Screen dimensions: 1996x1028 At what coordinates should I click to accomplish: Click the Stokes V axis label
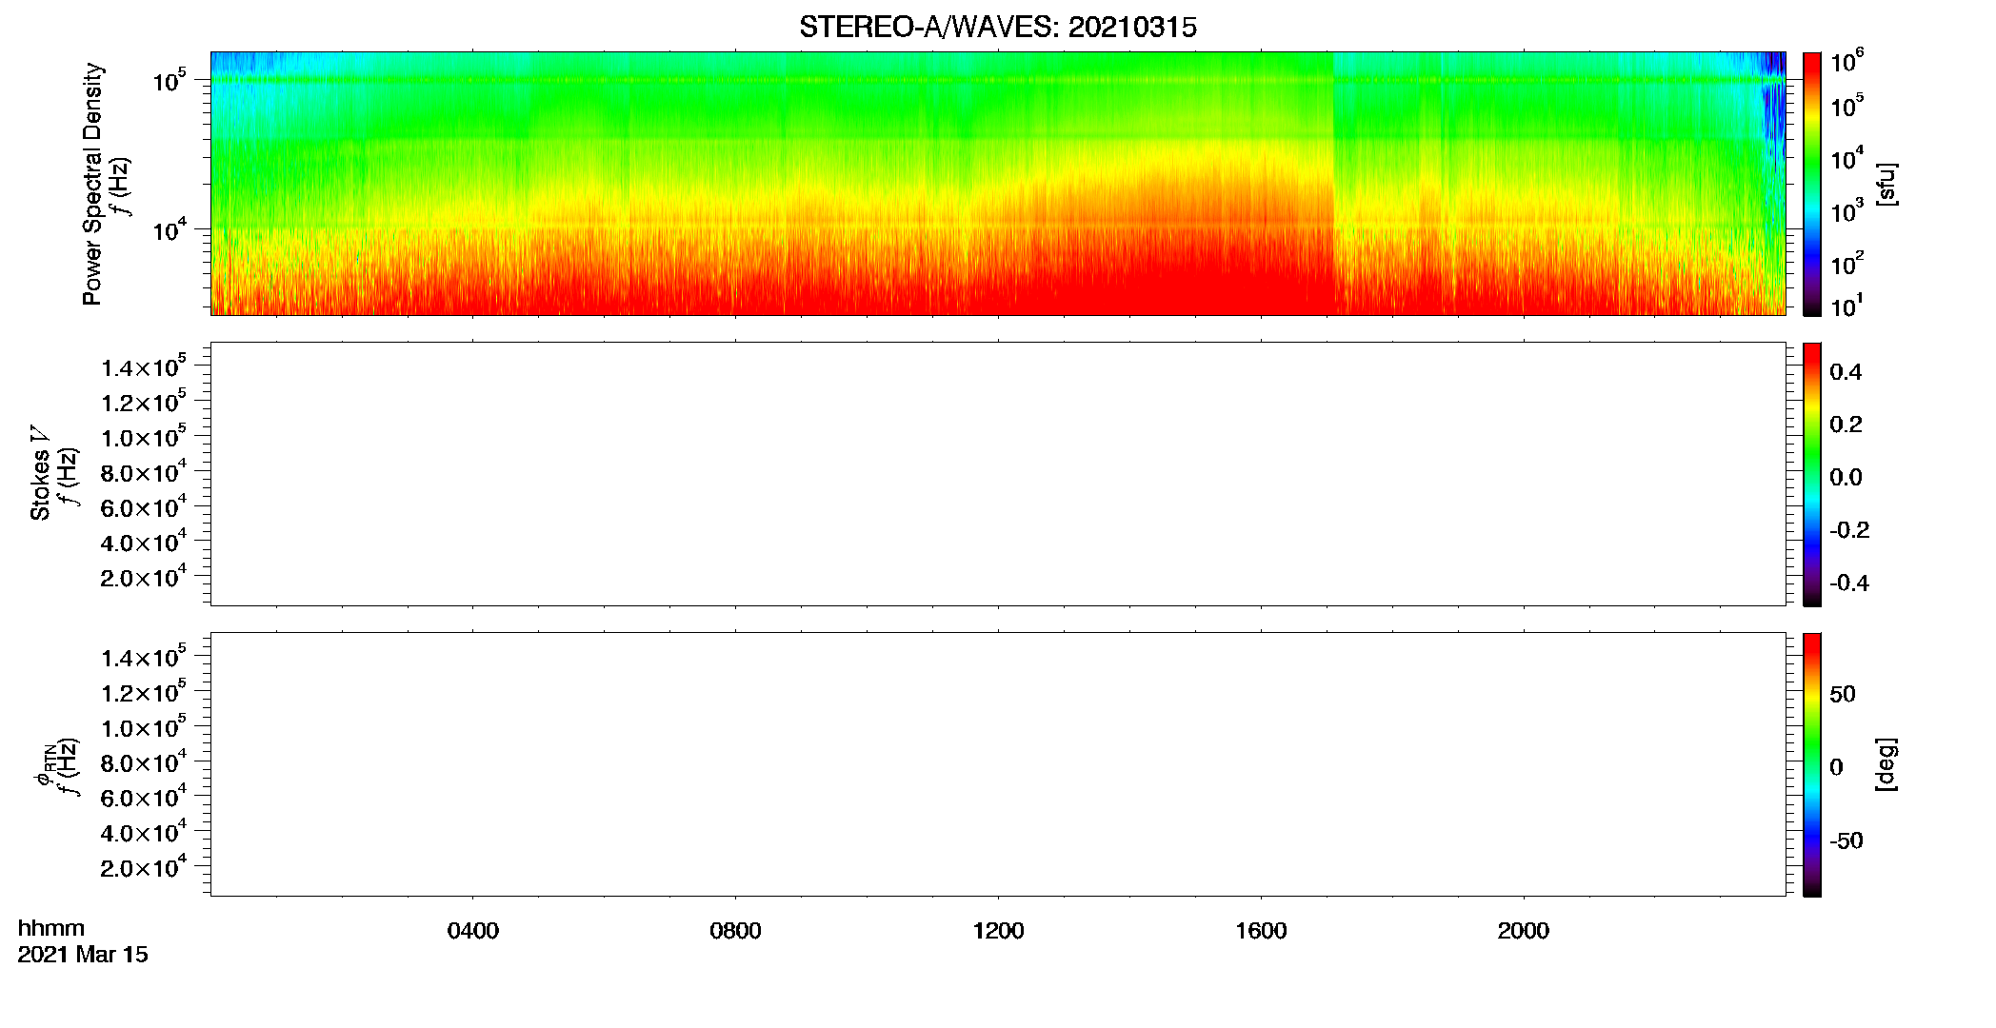(41, 473)
